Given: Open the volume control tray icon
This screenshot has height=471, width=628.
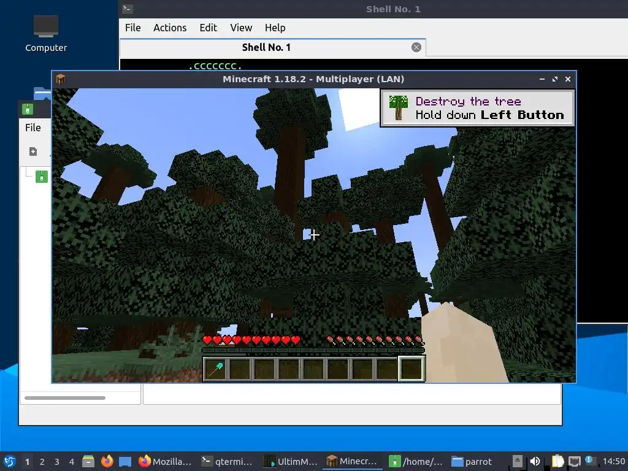Looking at the screenshot, I should pos(535,461).
